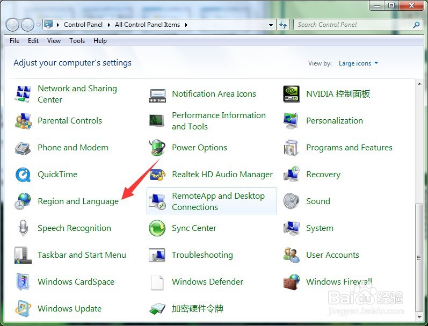
Task: Click the search magnifier icon
Action: [x=416, y=25]
